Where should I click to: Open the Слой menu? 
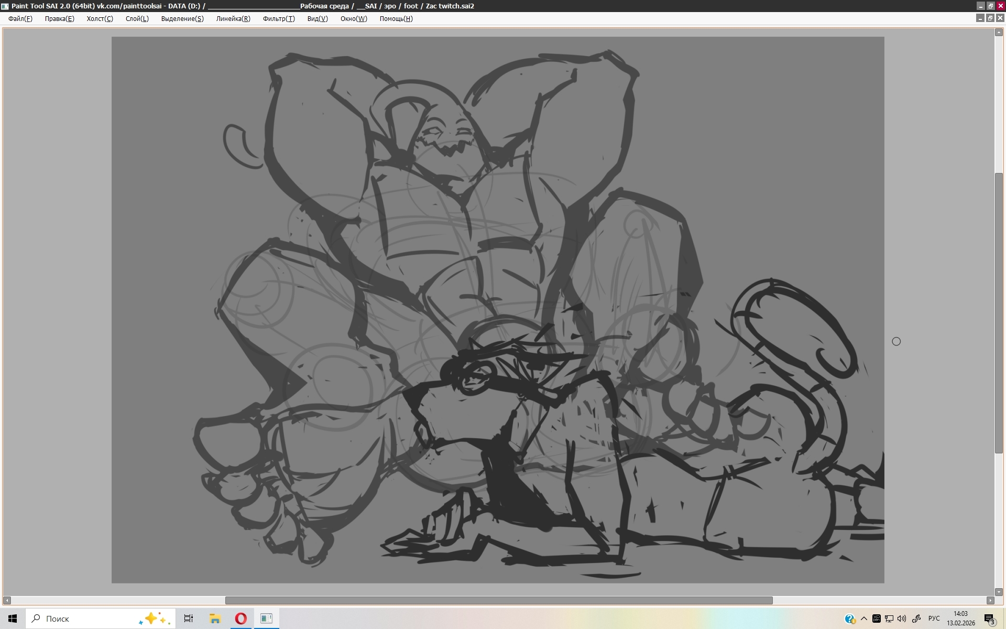pos(137,18)
